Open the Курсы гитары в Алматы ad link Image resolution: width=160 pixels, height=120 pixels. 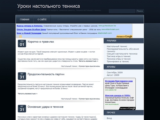[x=30, y=26]
